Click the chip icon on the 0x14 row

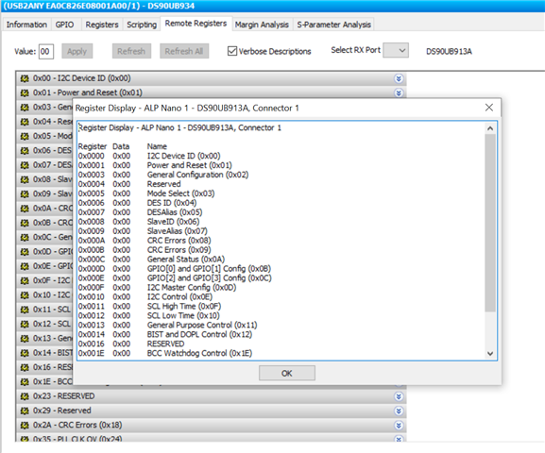(25, 353)
